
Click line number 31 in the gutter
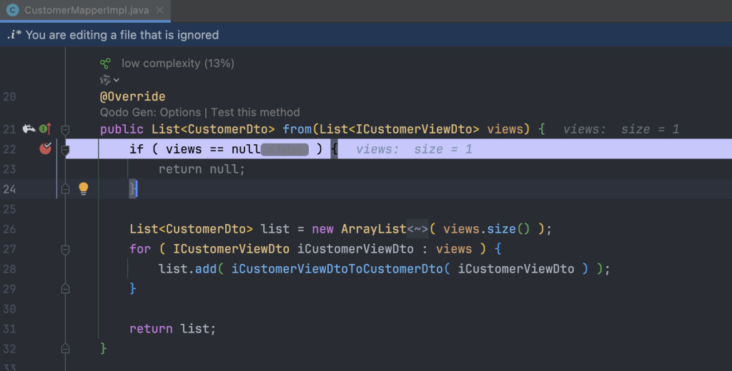[9, 329]
